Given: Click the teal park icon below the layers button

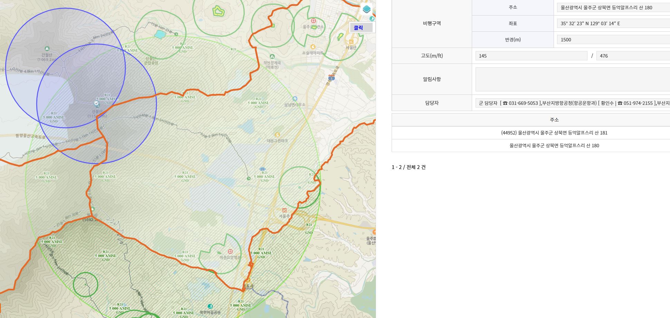Looking at the screenshot, I should click(372, 19).
